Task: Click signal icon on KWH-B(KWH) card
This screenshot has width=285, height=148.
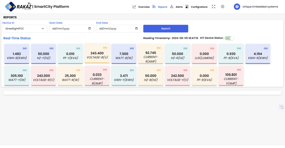Action: click(25, 48)
